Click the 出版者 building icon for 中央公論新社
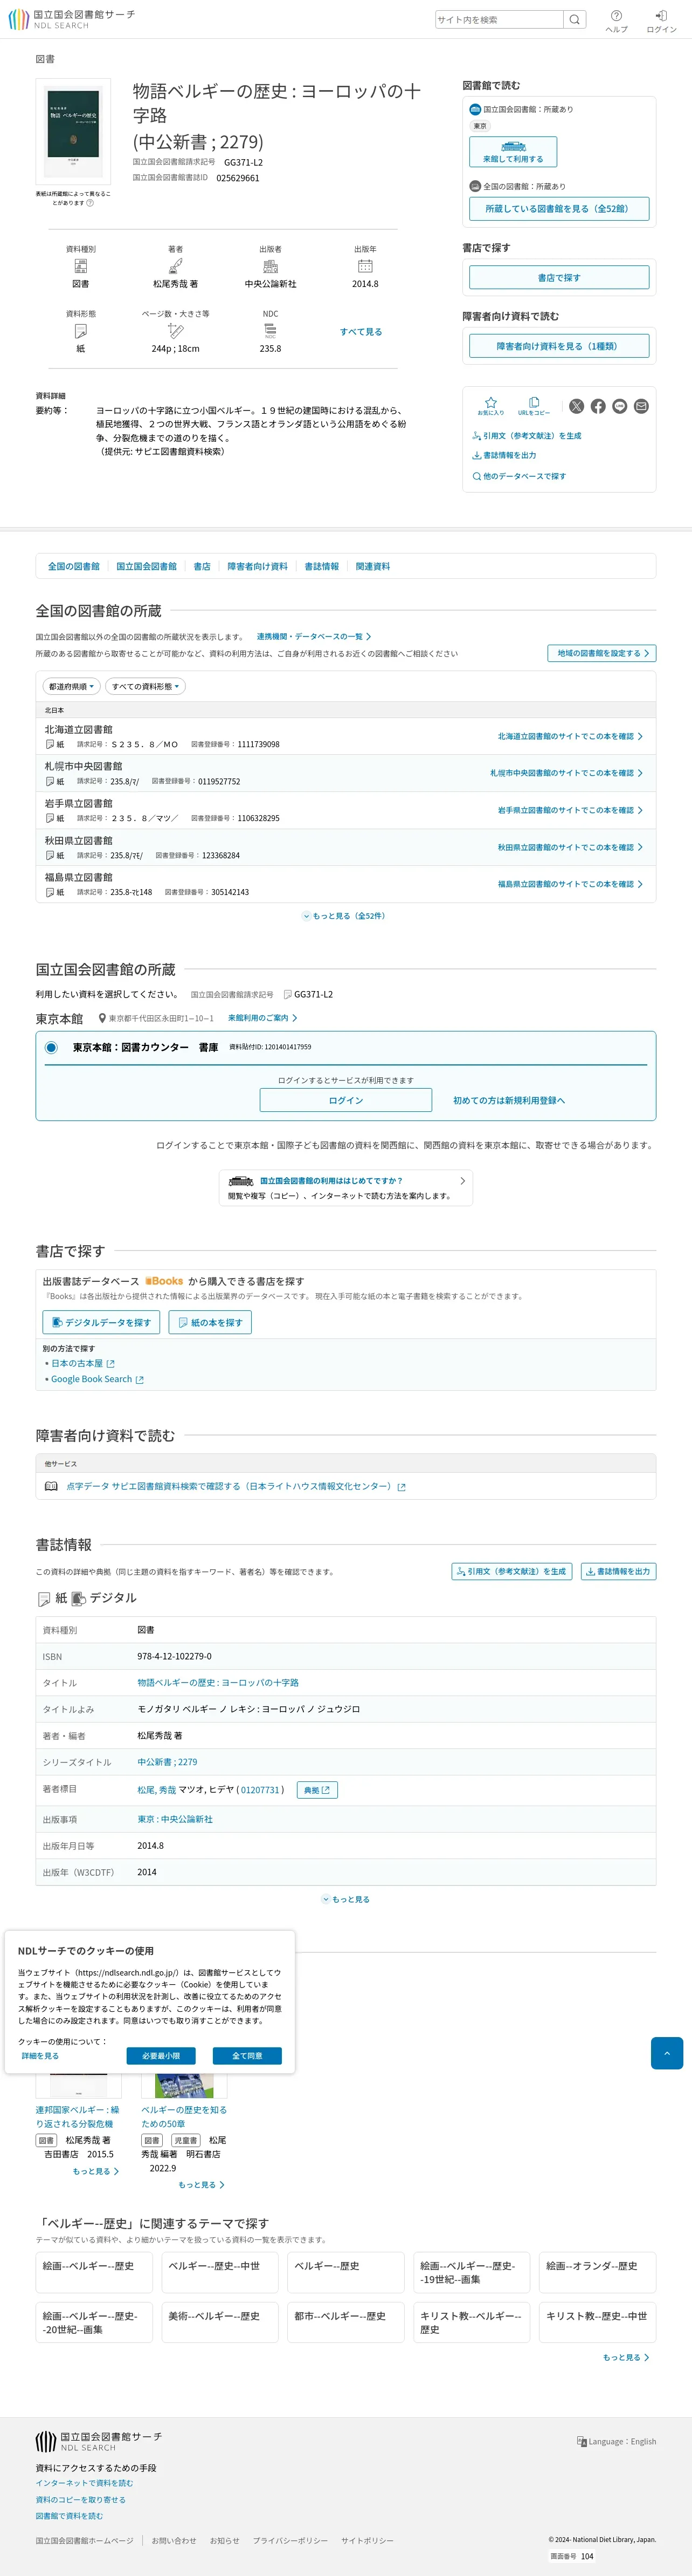The image size is (692, 2576). pos(271,266)
